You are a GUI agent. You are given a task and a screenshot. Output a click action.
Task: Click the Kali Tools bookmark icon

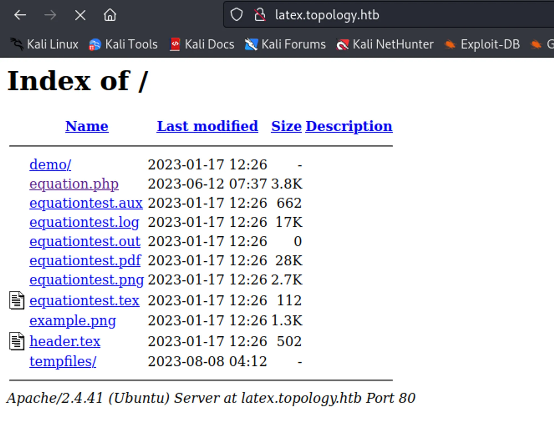pos(94,43)
